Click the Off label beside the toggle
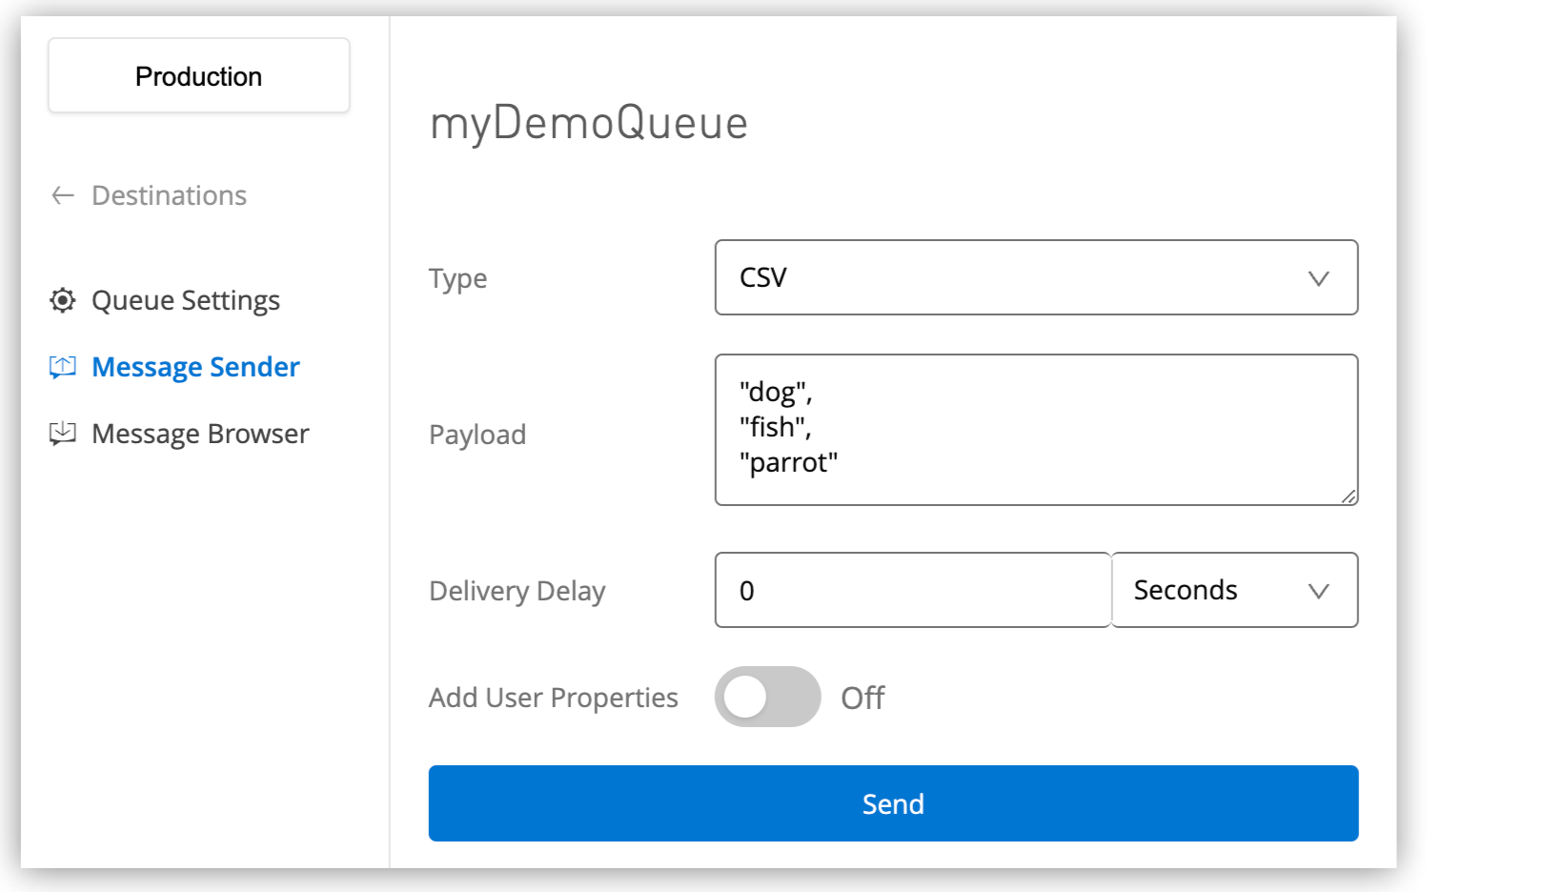Viewport: 1544px width, 892px height. 862,698
